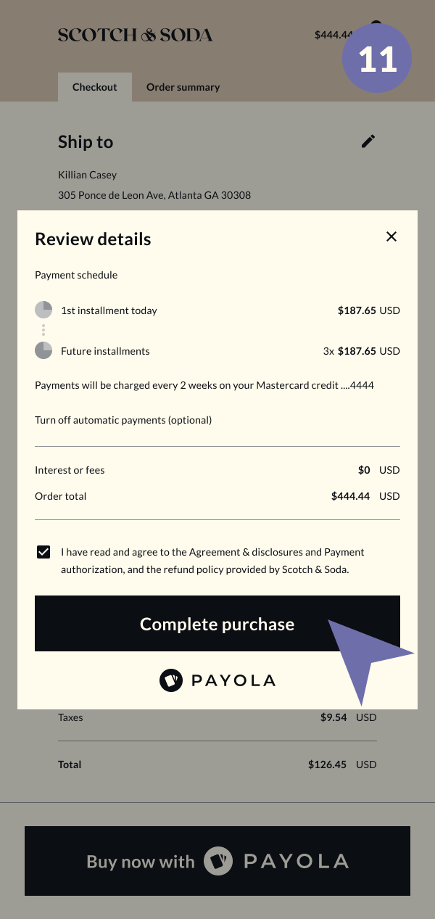Click the dots between the installment icons

pos(43,331)
